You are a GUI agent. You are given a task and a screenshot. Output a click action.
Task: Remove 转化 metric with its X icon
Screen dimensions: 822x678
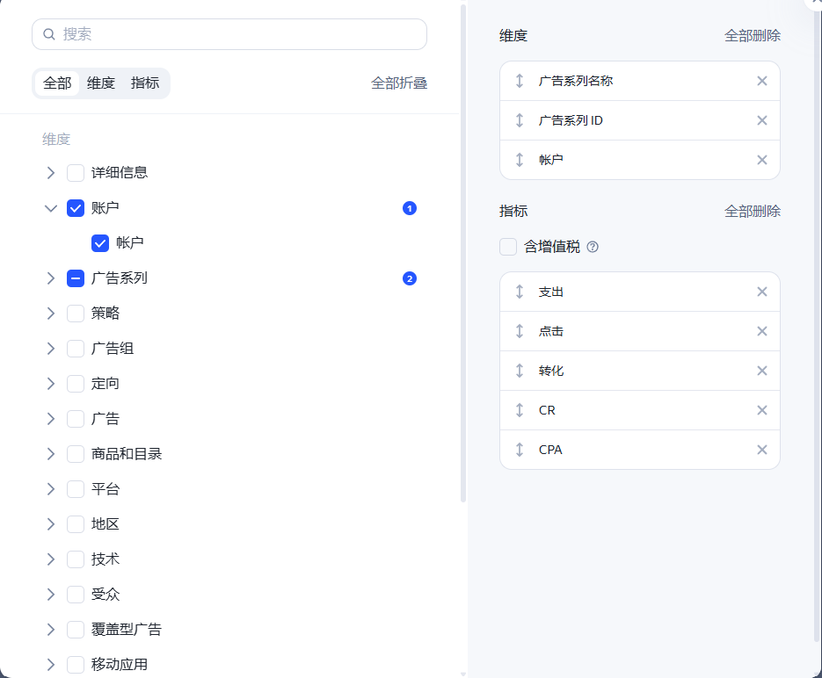(761, 371)
